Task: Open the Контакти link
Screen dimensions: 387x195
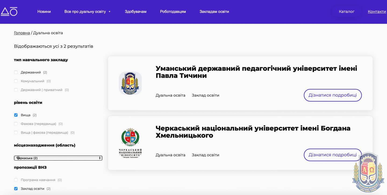Action: (377, 12)
